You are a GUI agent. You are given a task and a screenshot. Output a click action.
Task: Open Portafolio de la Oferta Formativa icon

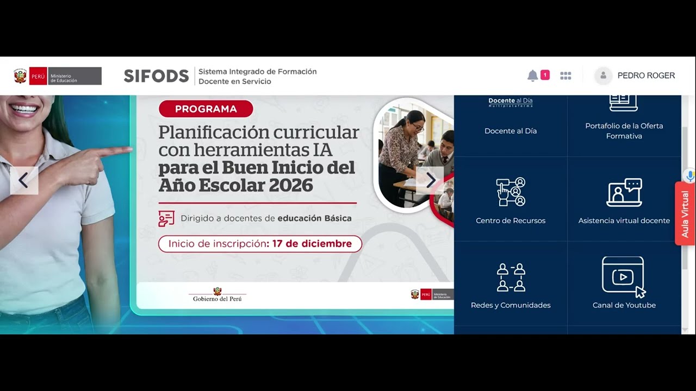pos(624,103)
